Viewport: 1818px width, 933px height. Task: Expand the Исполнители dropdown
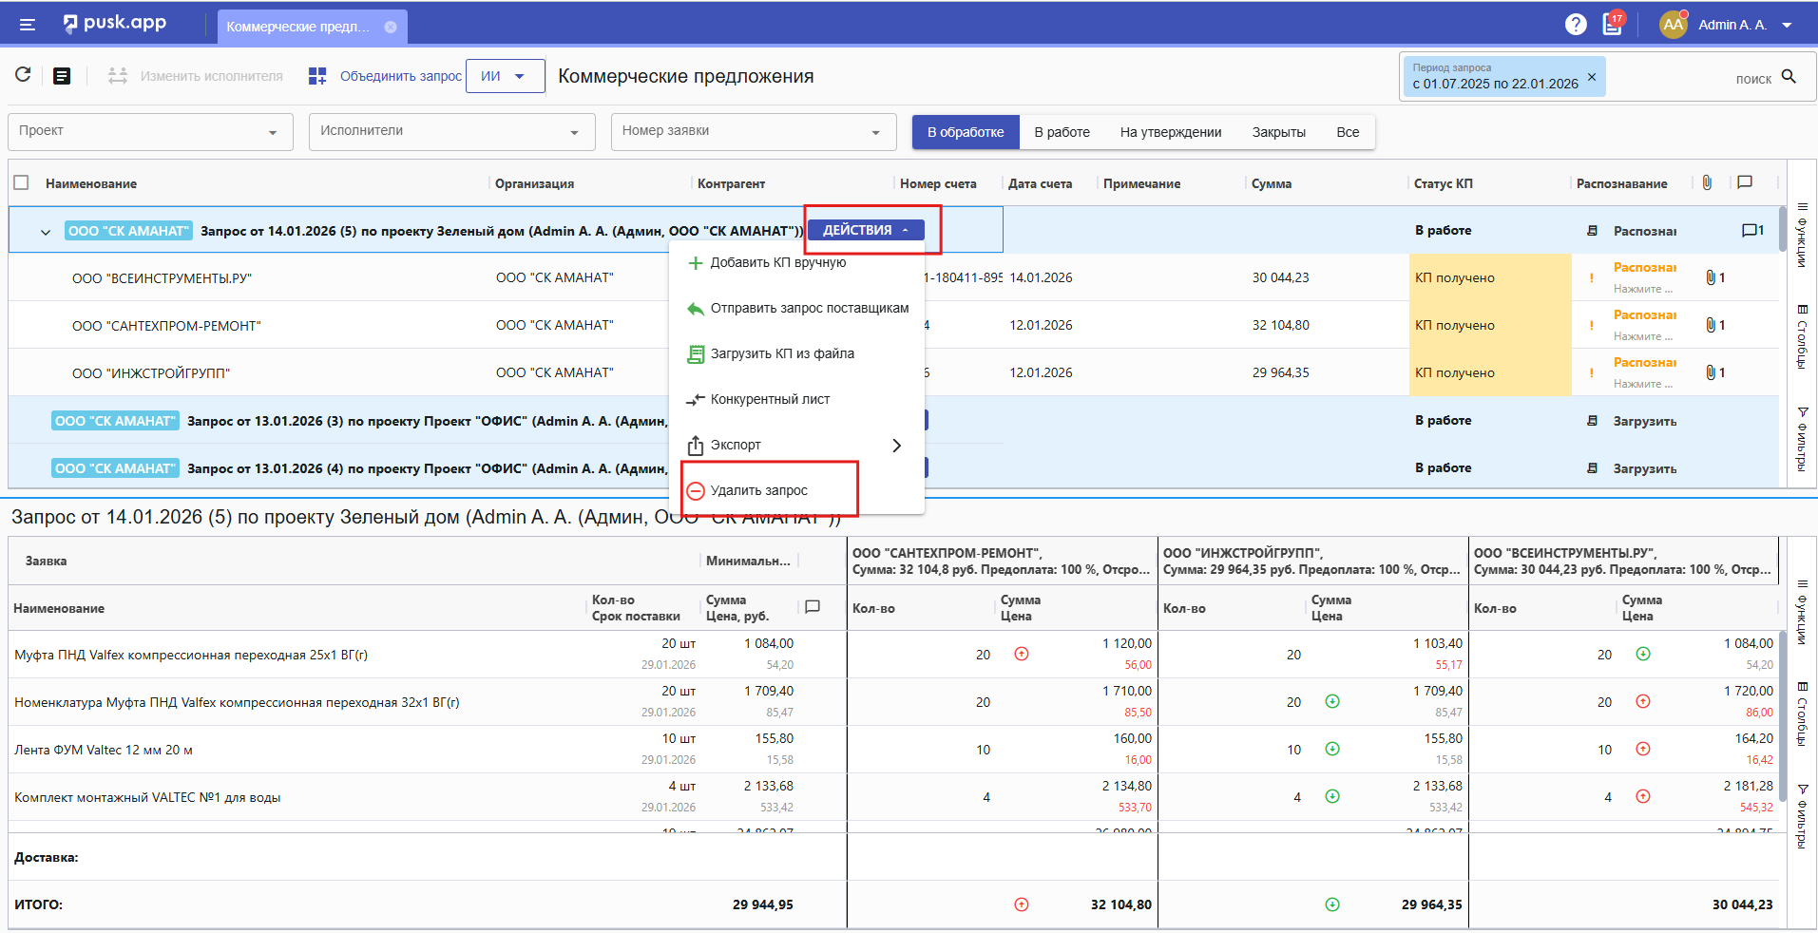(451, 132)
